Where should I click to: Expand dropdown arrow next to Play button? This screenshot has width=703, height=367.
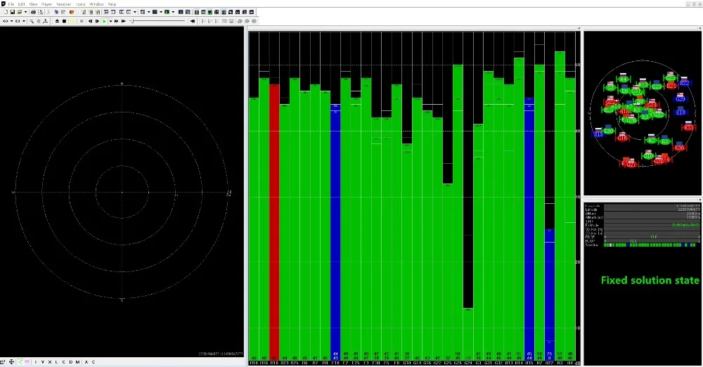[109, 21]
